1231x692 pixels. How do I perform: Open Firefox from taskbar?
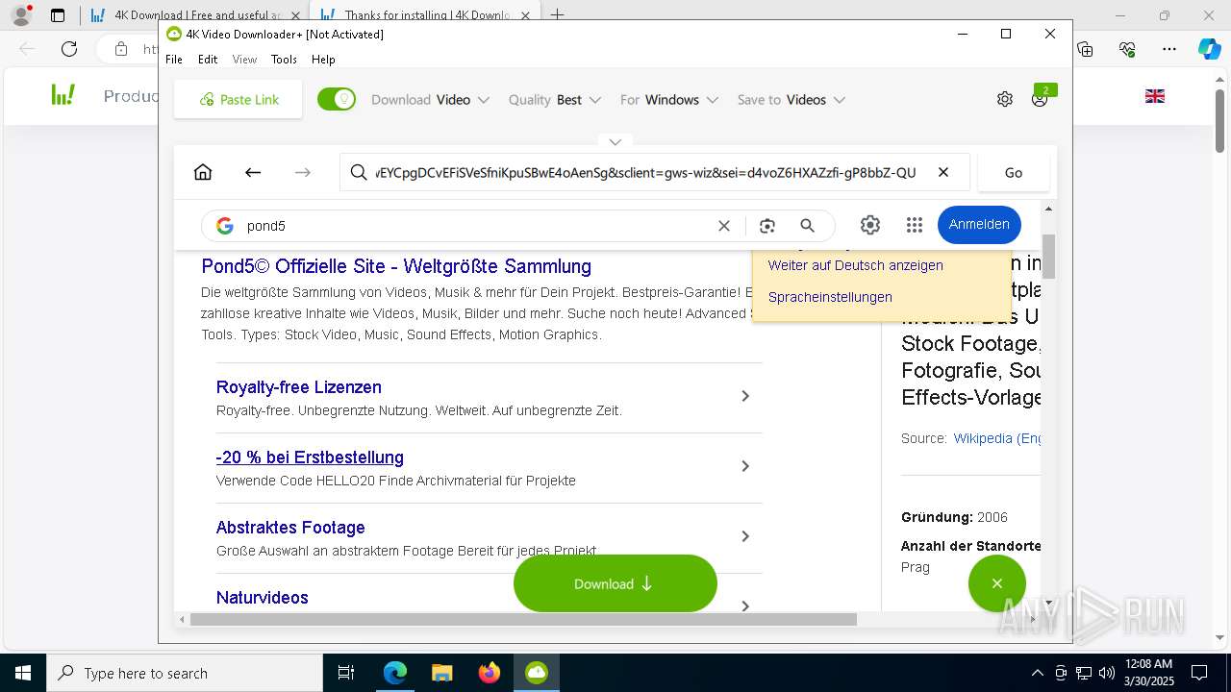point(489,673)
